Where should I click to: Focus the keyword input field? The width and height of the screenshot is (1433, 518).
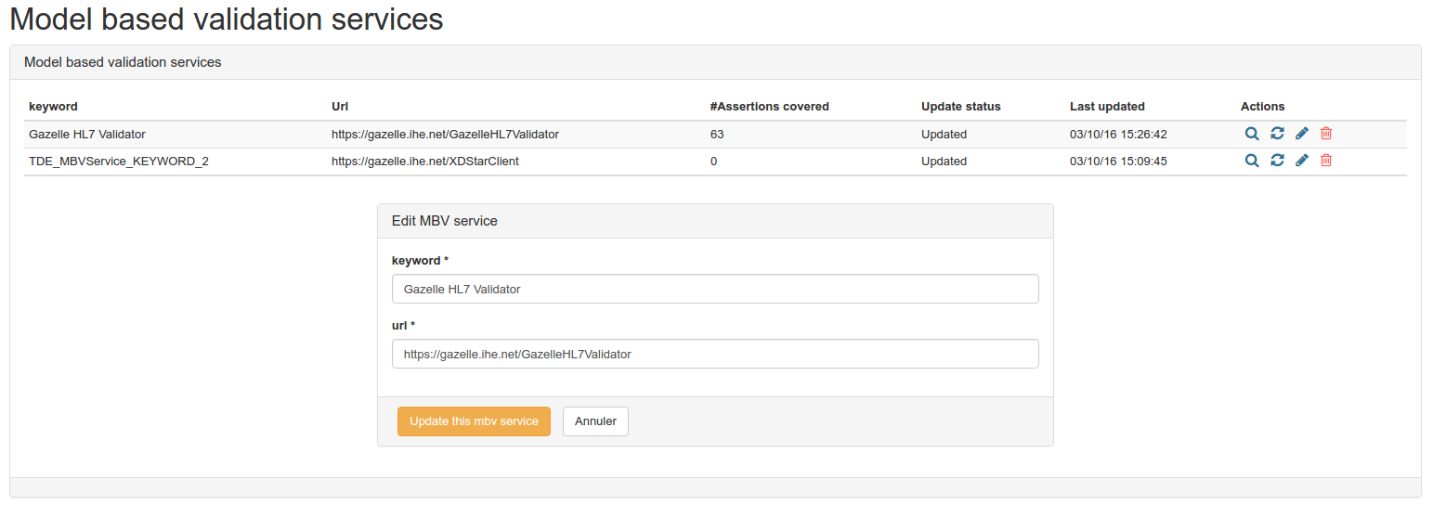(x=714, y=289)
